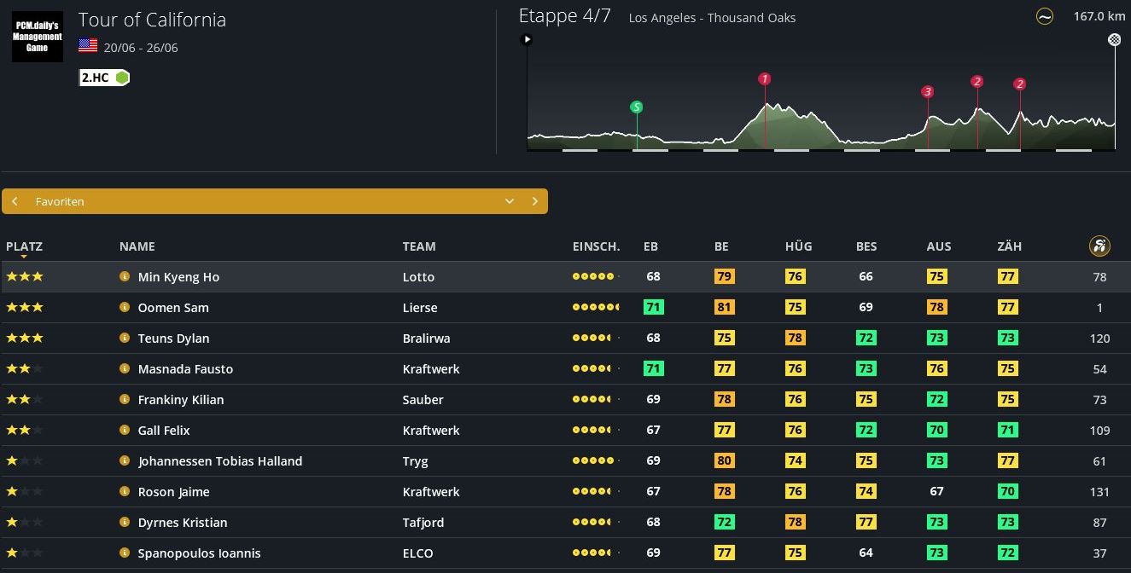This screenshot has width=1131, height=573.
Task: Click the category 3 climb marker
Action: (x=927, y=92)
